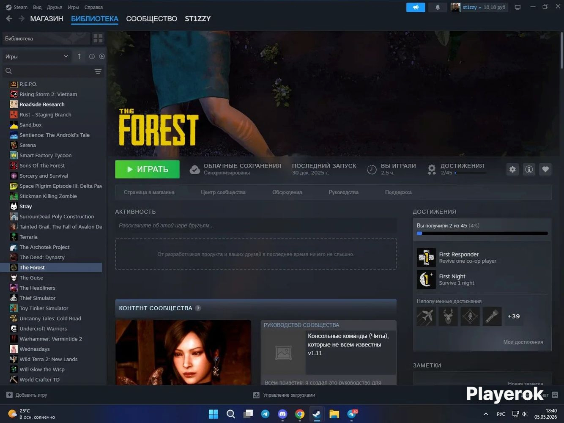Open The Forest settings gear
Viewport: 564px width, 423px height.
tap(512, 169)
